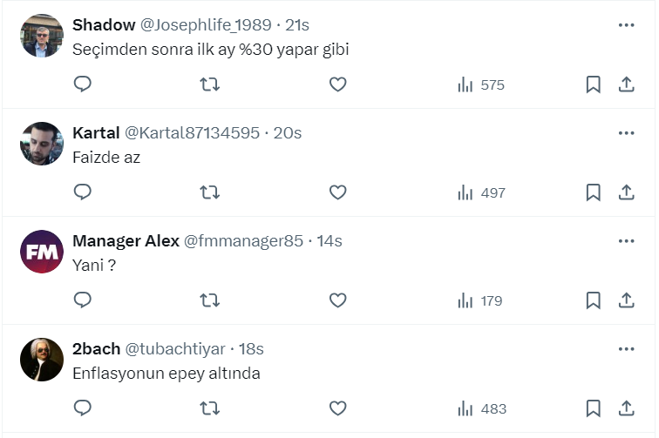View 497 views on Kartal's tweet

pos(481,192)
